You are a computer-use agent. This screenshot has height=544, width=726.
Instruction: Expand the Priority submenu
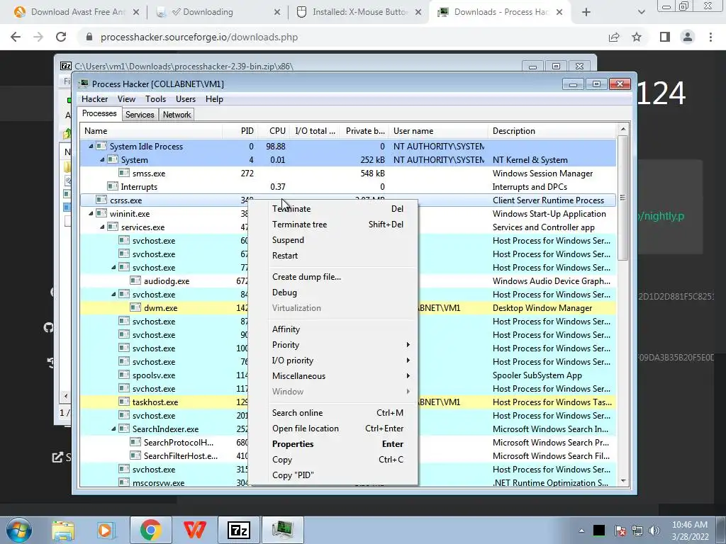pos(341,345)
